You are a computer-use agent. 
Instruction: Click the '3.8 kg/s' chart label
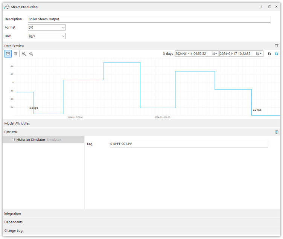pyautogui.click(x=34, y=108)
